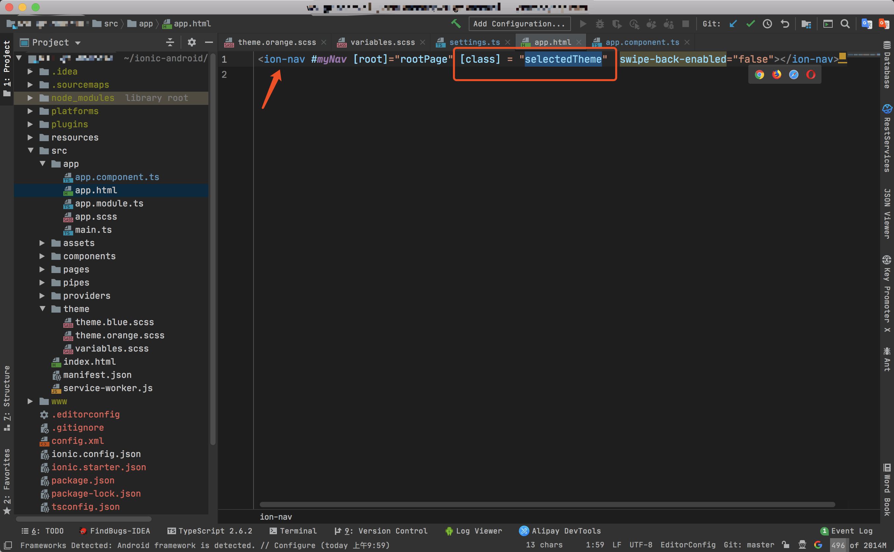Click Add Configuration button
The height and width of the screenshot is (552, 894).
(x=519, y=24)
